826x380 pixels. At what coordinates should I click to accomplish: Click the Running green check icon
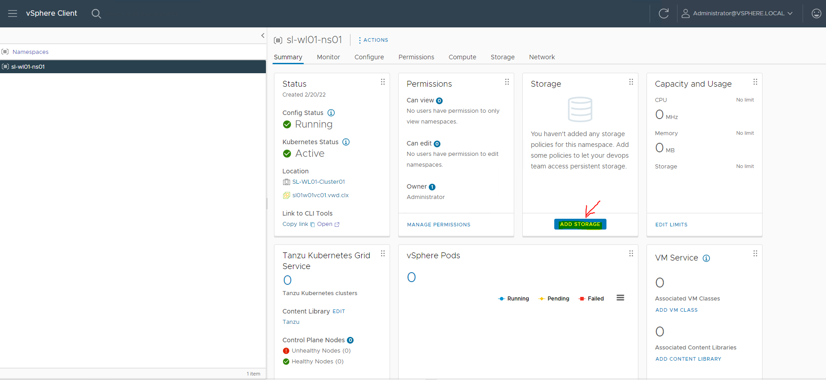[287, 124]
